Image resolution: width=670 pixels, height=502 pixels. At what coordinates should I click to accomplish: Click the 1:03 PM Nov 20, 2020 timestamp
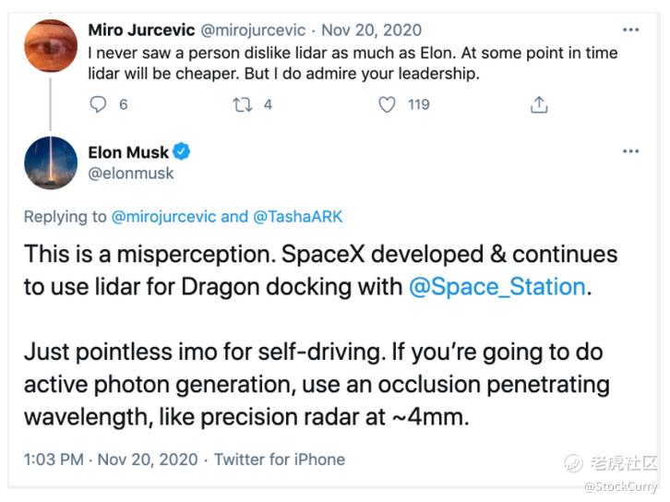(x=112, y=459)
